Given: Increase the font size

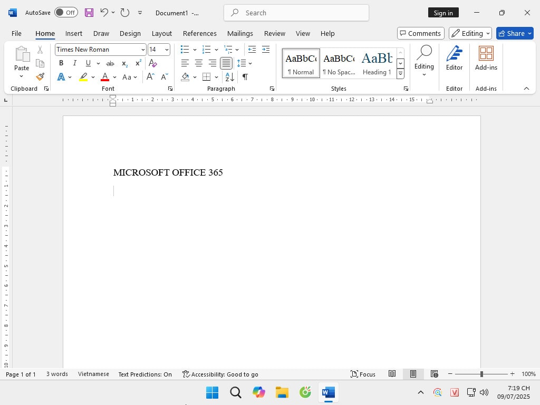Looking at the screenshot, I should 150,76.
